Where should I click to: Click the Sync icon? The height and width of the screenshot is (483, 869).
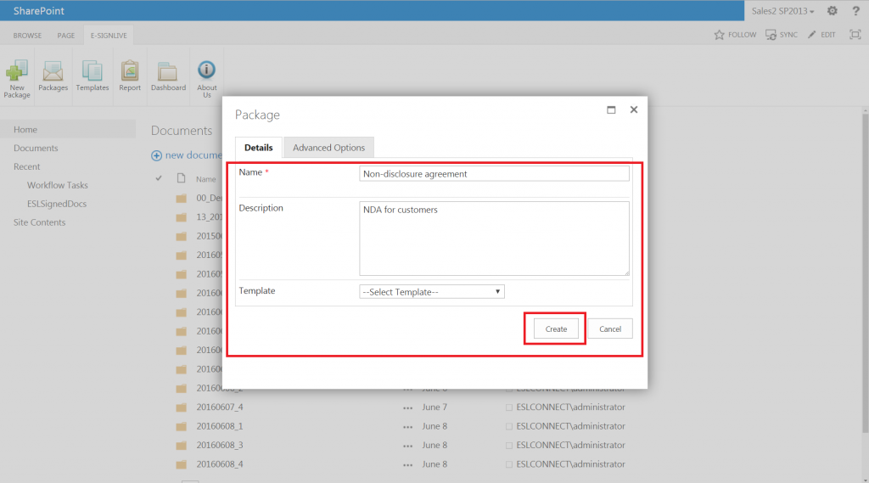tap(771, 35)
